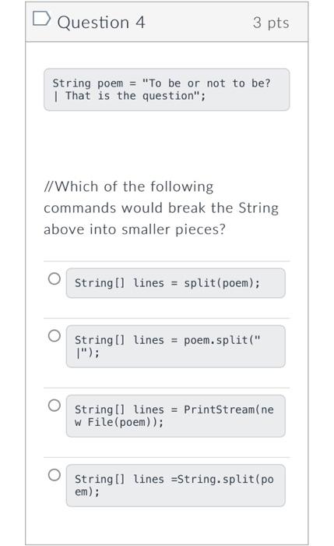Click the poem.split answer code box
Image resolution: width=334 pixels, height=546 pixels.
click(x=176, y=346)
